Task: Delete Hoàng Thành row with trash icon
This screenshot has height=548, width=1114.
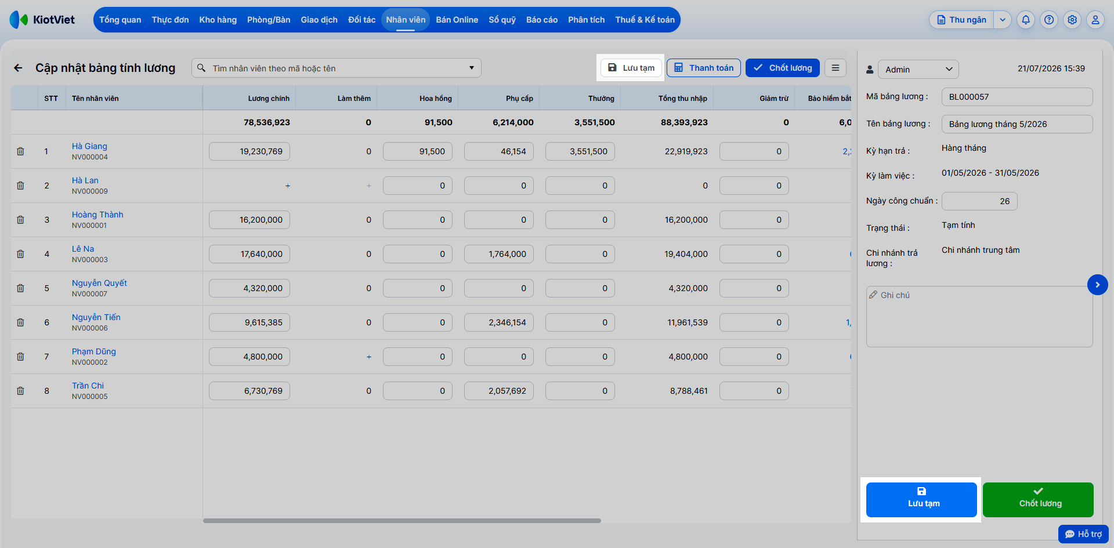Action: point(20,220)
